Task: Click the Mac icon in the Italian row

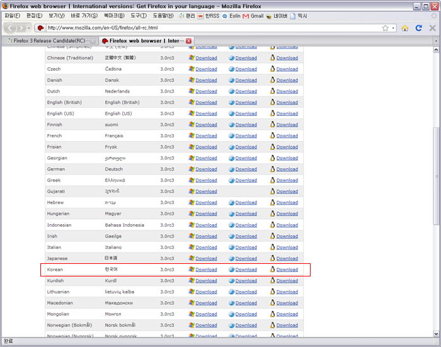Action: pyautogui.click(x=231, y=247)
